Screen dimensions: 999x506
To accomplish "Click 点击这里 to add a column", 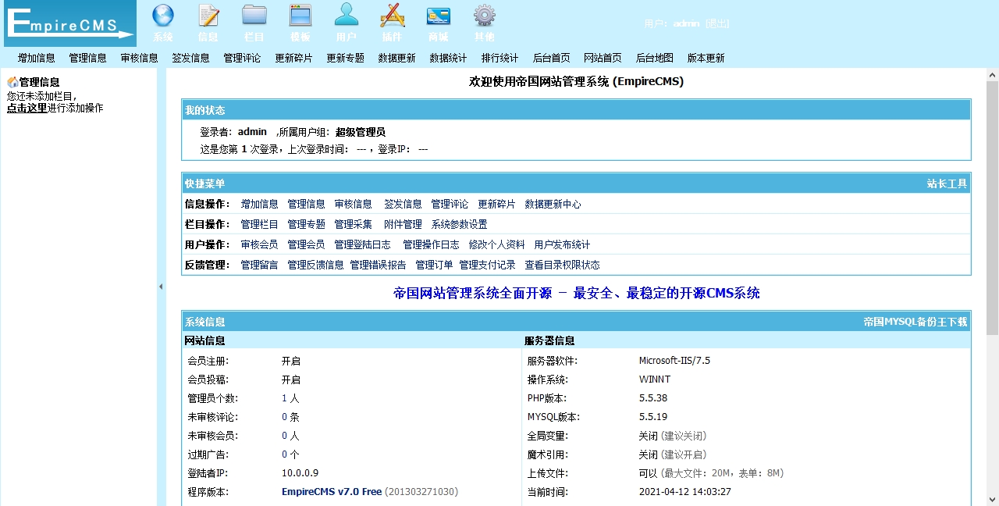I will point(27,108).
